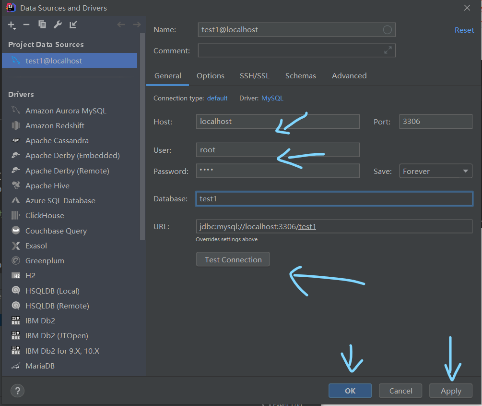Focus the User field containing root
This screenshot has width=482, height=406.
pyautogui.click(x=278, y=150)
